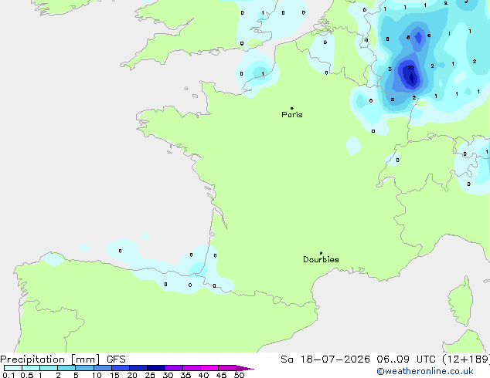Click the Dourbies city label
This screenshot has height=378, width=490.
coord(321,259)
